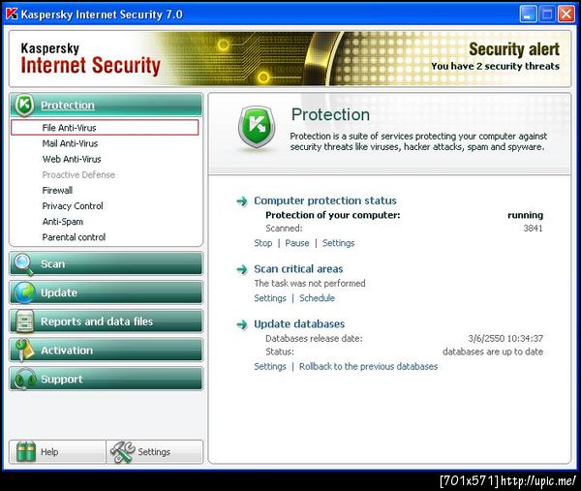Click Rollback to the previous databases
The width and height of the screenshot is (581, 491).
click(x=368, y=366)
